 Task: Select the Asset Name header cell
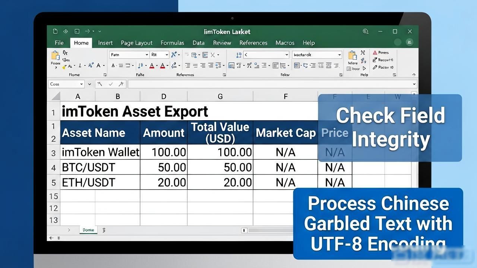(100, 133)
